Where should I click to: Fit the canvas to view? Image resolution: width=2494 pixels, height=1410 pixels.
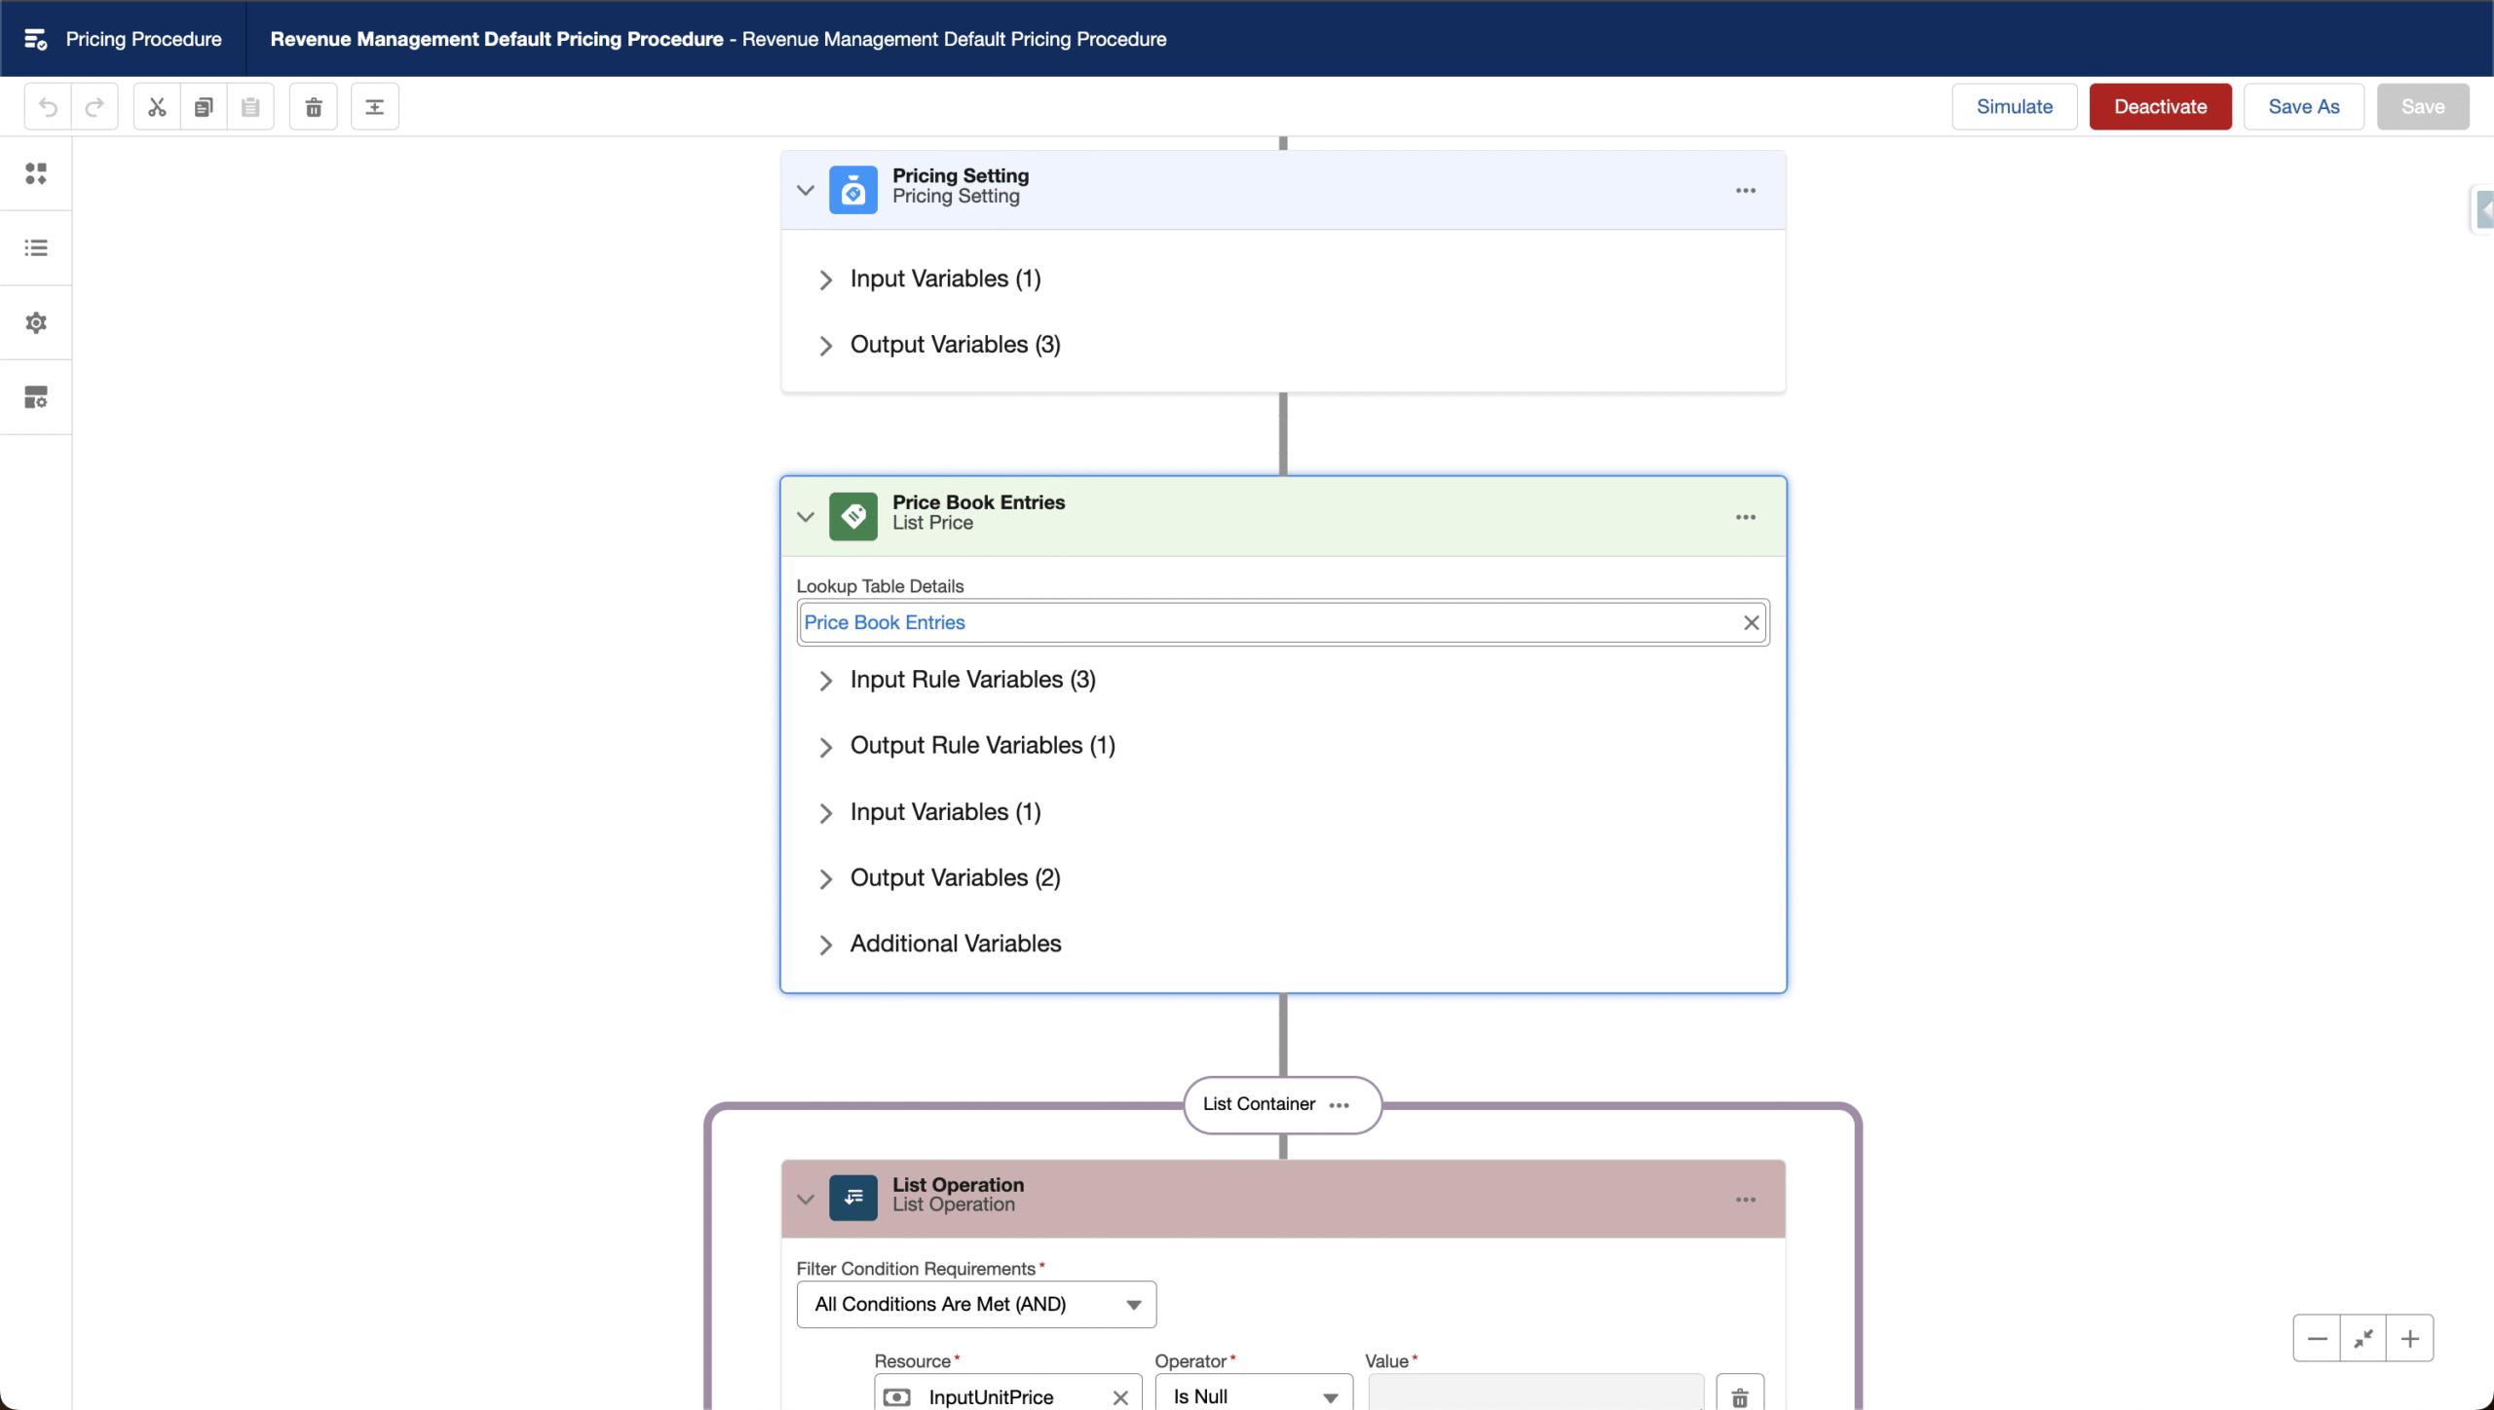click(x=2362, y=1337)
